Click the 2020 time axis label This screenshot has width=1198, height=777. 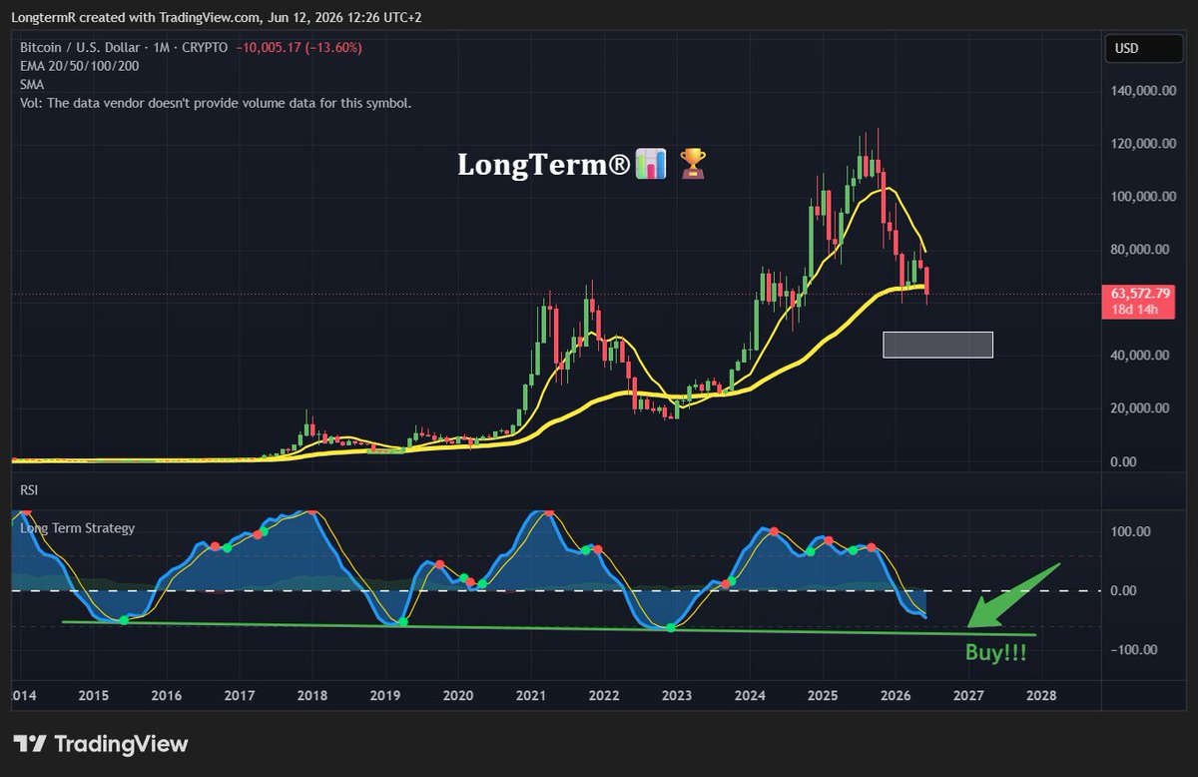point(457,695)
